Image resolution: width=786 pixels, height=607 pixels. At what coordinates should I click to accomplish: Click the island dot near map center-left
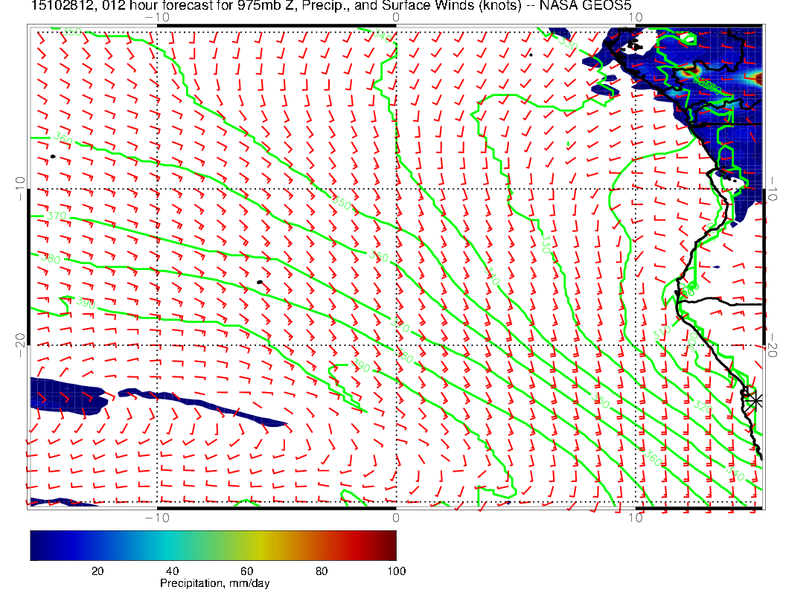tap(260, 283)
